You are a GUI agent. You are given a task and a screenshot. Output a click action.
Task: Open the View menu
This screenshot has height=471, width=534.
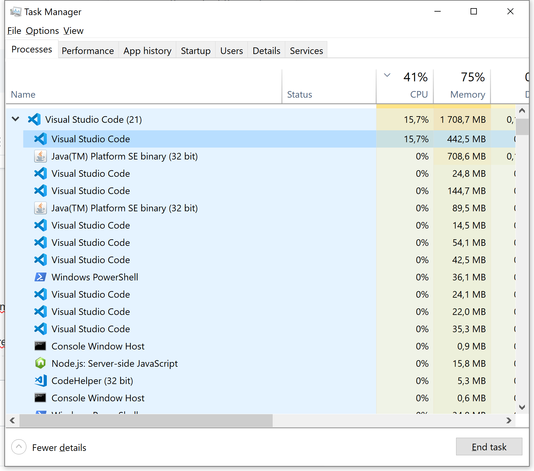(x=74, y=31)
